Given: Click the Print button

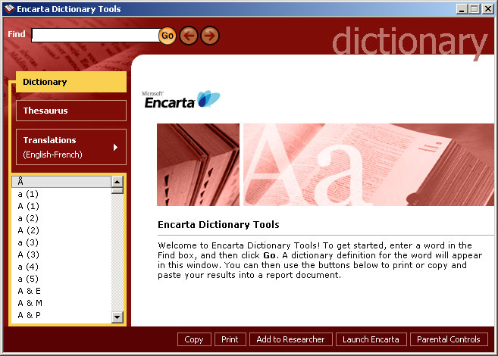Looking at the screenshot, I should [x=230, y=339].
